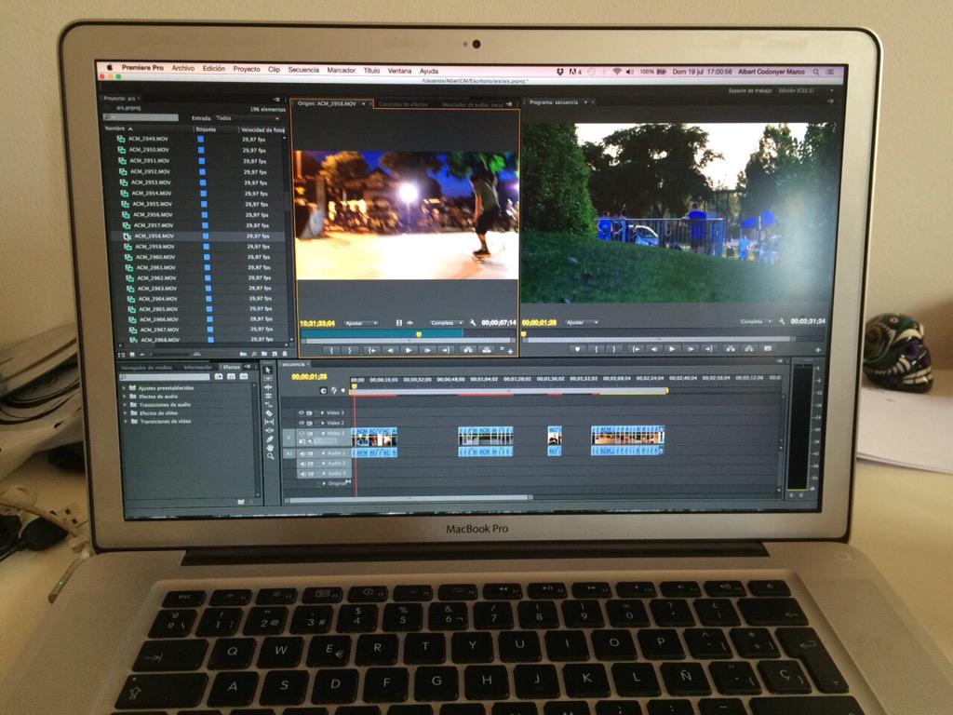Open Source monitor Ajustar zoom dropdown

coord(361,323)
